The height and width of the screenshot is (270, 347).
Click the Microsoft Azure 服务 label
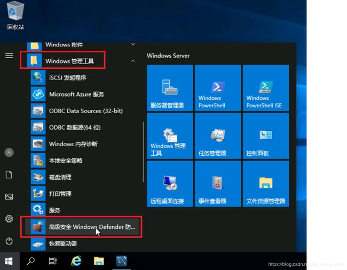pos(76,94)
